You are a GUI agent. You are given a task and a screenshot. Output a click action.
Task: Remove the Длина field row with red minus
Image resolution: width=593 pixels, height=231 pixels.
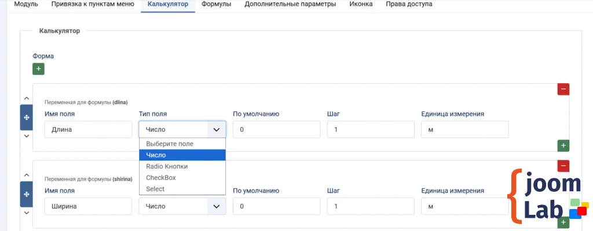[x=563, y=89]
